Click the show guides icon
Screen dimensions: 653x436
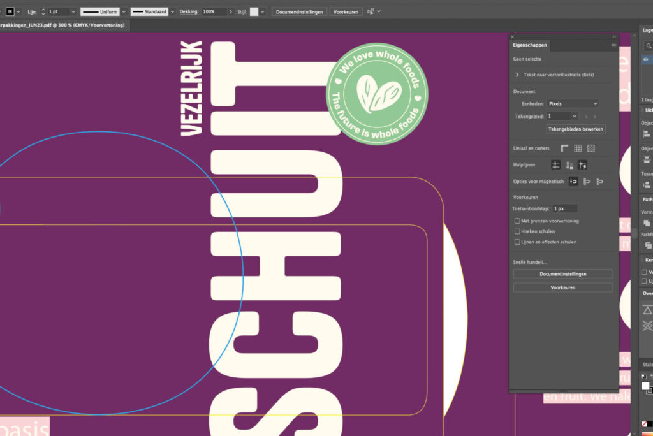[x=556, y=165]
